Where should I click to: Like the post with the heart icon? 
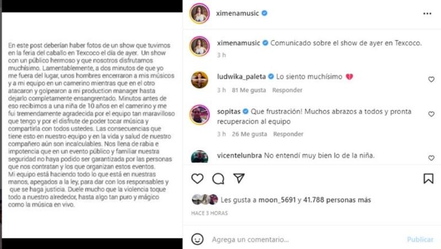[197, 178]
